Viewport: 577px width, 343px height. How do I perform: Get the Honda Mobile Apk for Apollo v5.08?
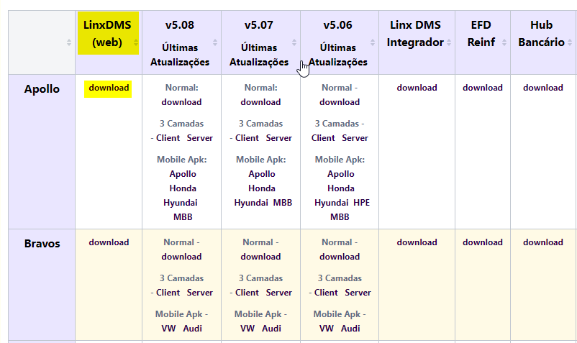pos(182,188)
